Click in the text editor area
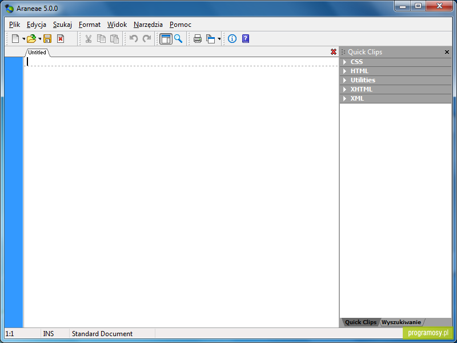This screenshot has width=457, height=343. 181,193
